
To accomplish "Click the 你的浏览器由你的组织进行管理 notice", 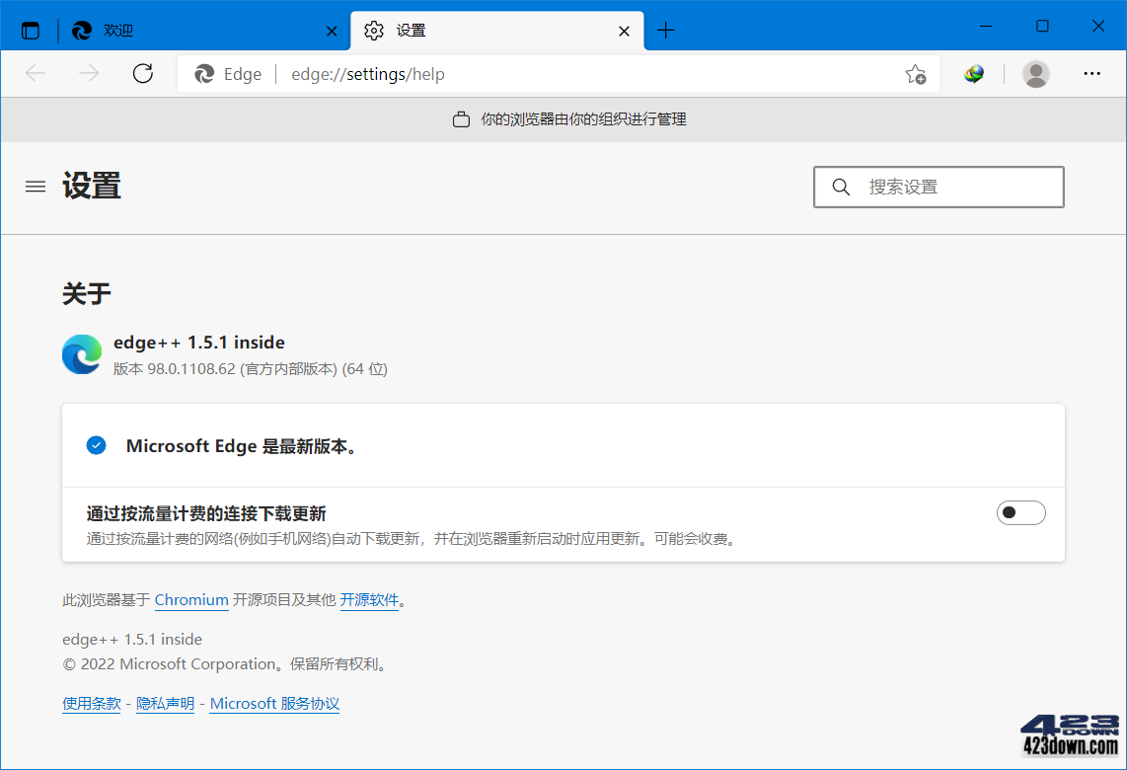I will [583, 119].
